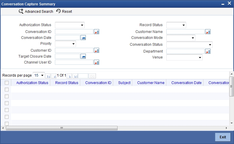The width and height of the screenshot is (234, 144).
Task: Focus the Conversation Date input field
Action: point(67,38)
